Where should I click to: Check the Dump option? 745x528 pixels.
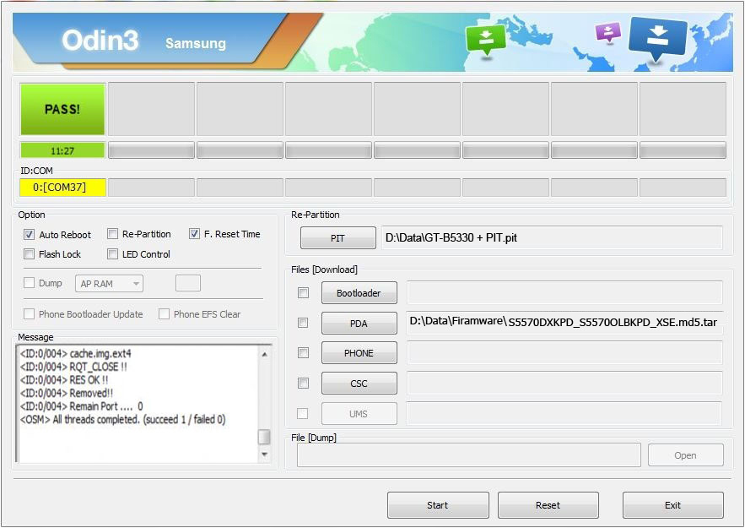point(29,283)
